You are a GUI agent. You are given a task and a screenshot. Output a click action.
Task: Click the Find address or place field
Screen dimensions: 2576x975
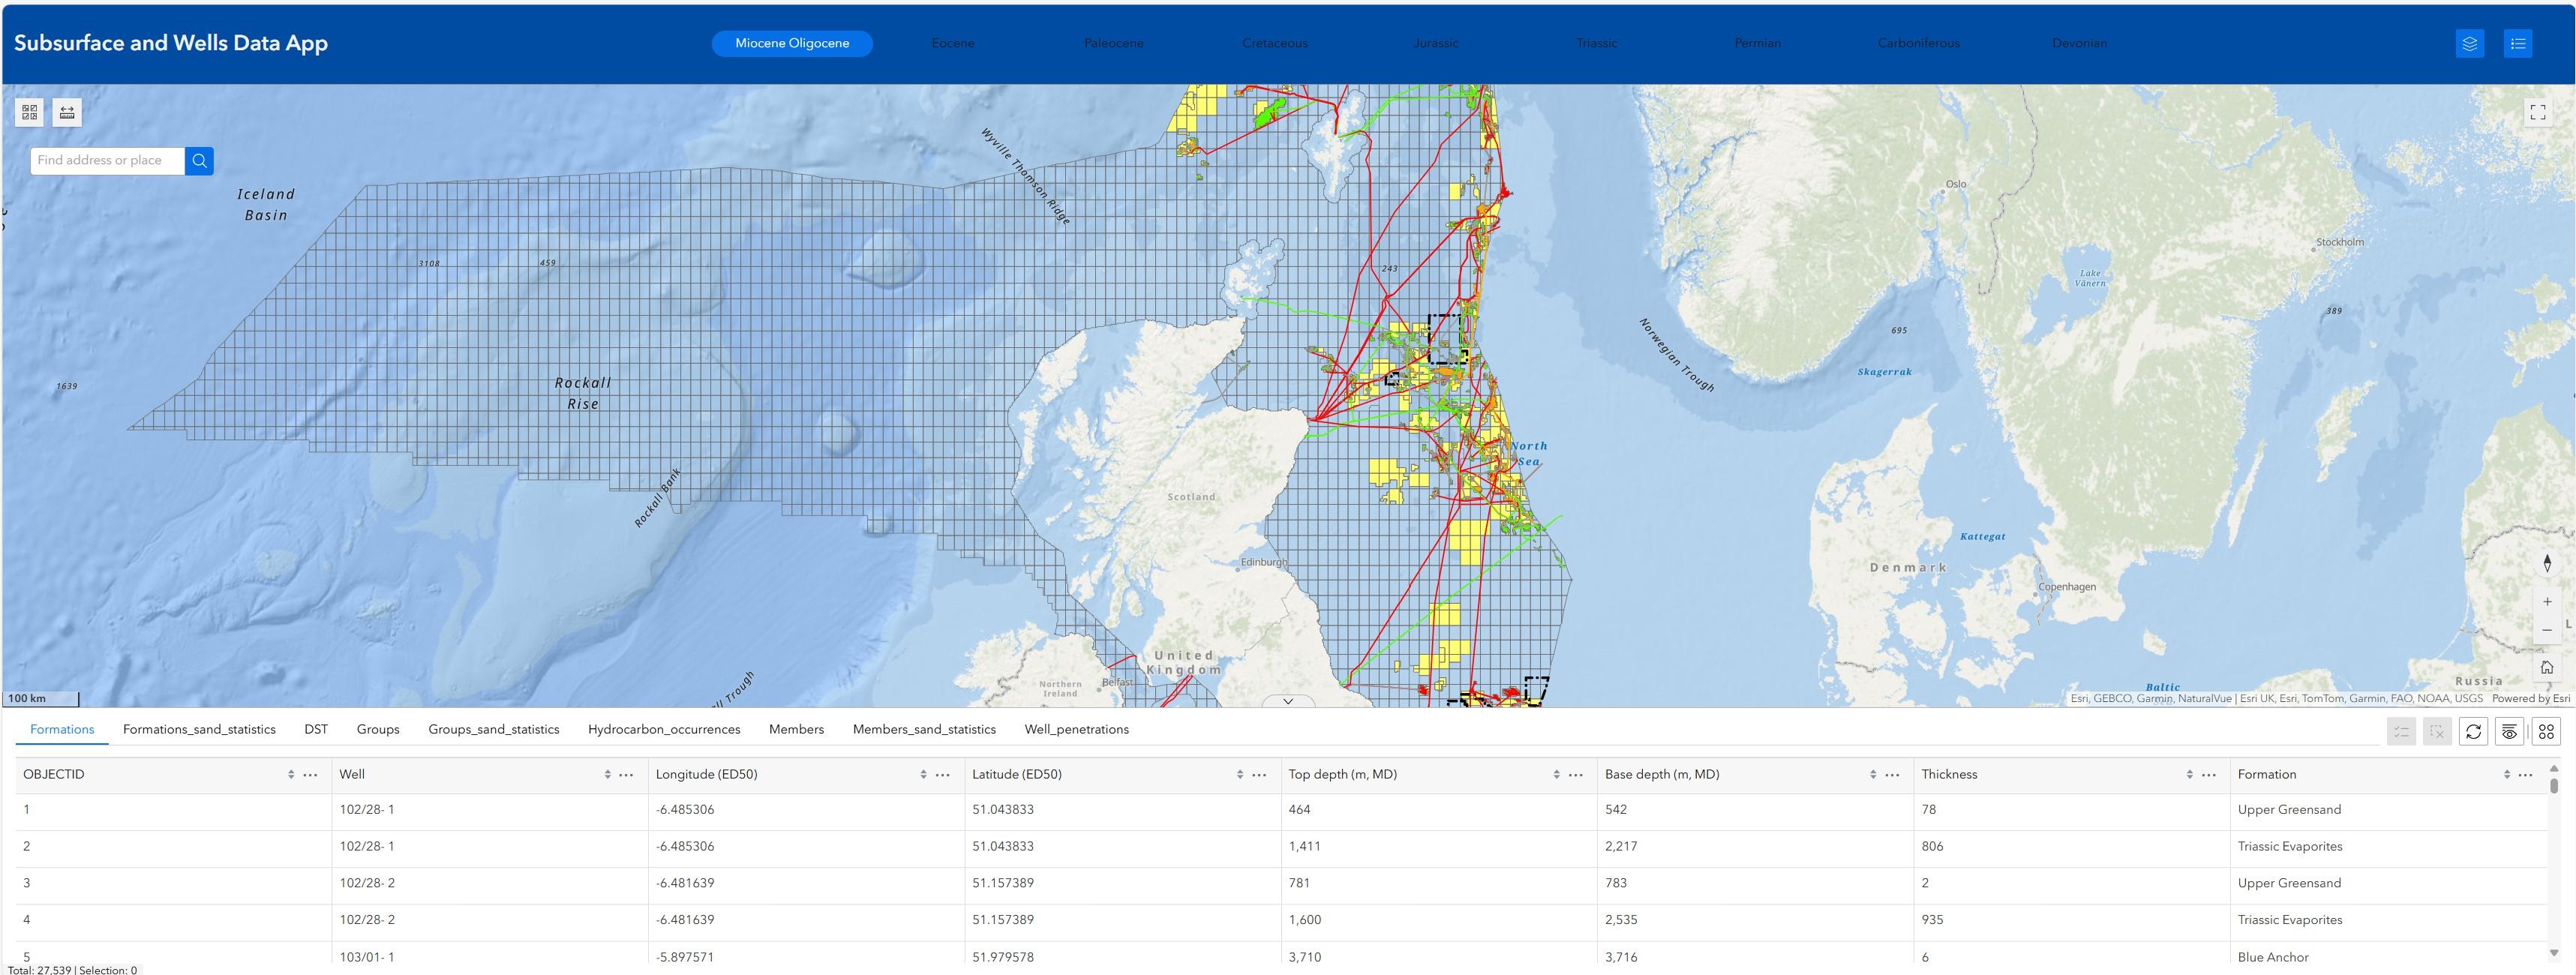click(108, 160)
